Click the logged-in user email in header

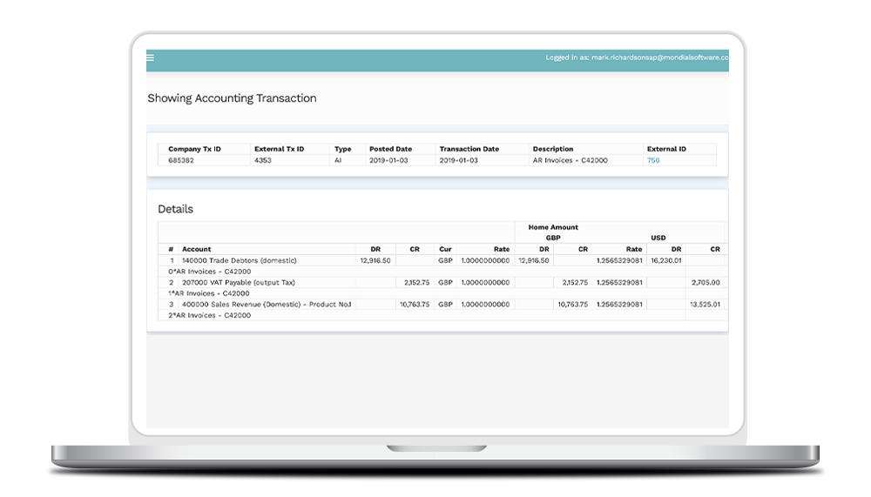click(x=658, y=58)
